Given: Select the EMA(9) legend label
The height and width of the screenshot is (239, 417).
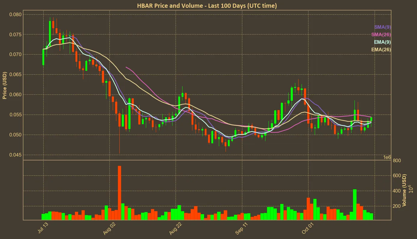Looking at the screenshot, I should click(x=382, y=42).
